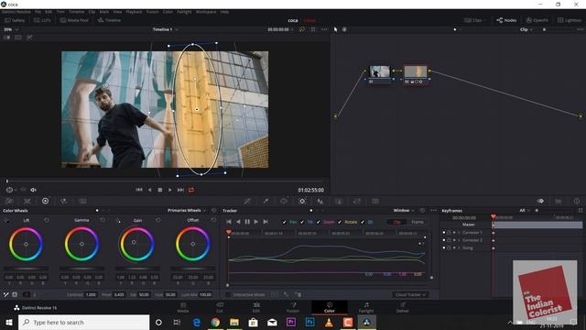The height and width of the screenshot is (330, 586).
Task: Expand Corrector 1 in Keyframes panel
Action: [x=459, y=233]
